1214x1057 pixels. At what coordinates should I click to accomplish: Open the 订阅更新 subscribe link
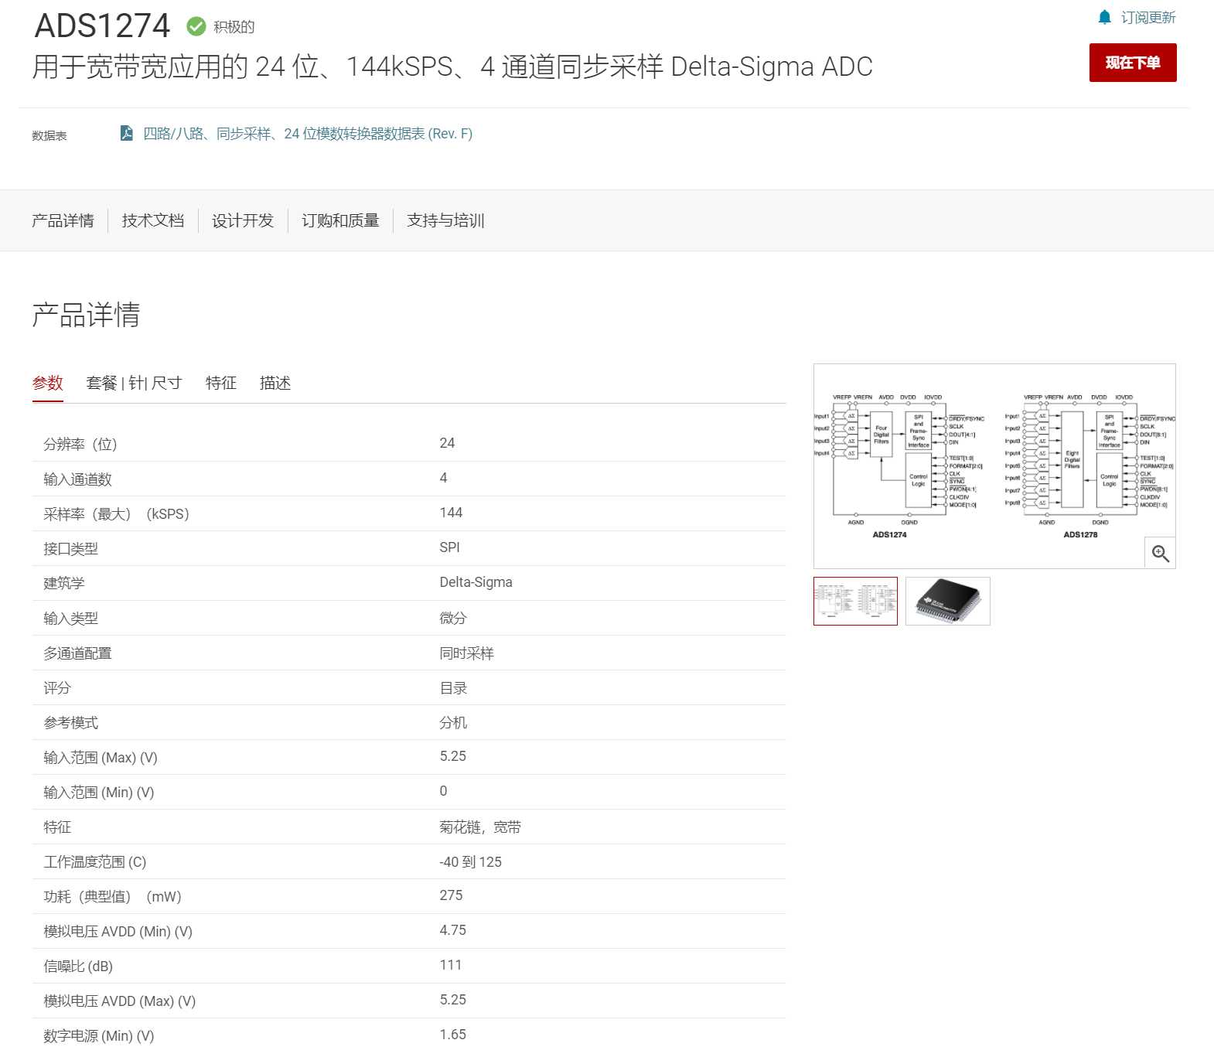pos(1148,17)
